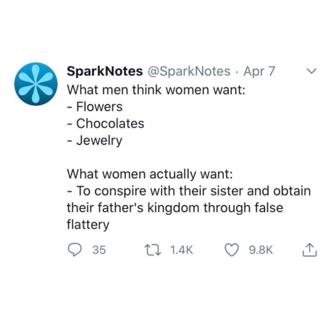Click the word "flattery" in the tweet

pos(88,225)
